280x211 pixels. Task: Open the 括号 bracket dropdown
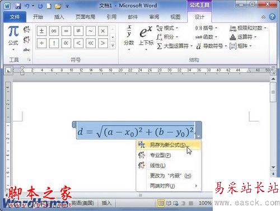(x=206, y=28)
